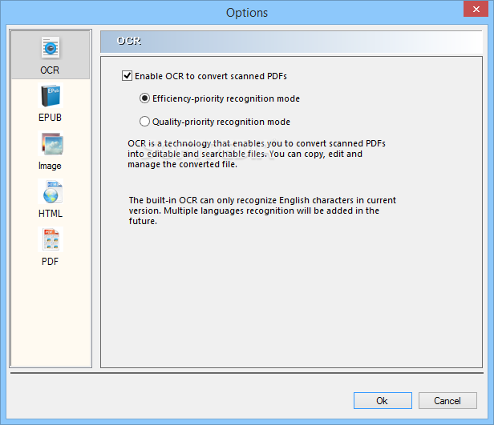Select the EPUB book icon
Viewport: 494px width, 425px height.
[x=51, y=95]
